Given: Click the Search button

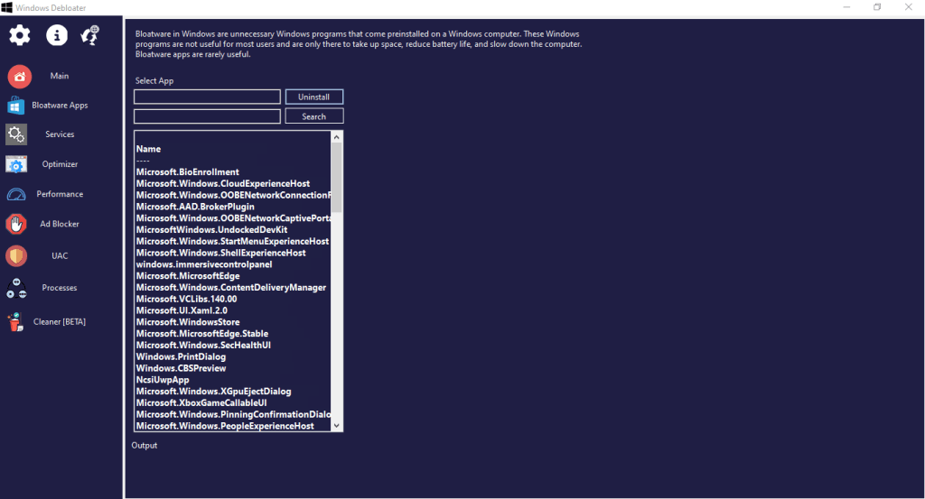Looking at the screenshot, I should (313, 116).
